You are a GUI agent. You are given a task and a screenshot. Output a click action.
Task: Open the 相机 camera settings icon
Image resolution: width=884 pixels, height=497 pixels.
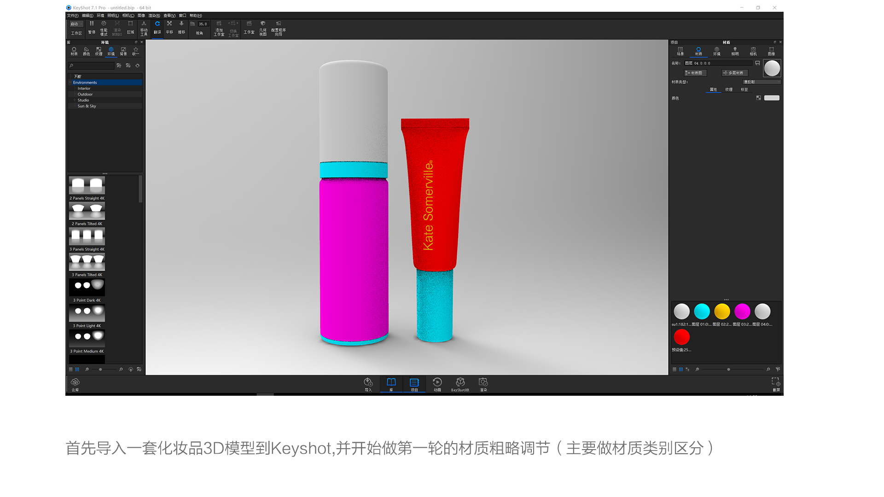click(753, 51)
